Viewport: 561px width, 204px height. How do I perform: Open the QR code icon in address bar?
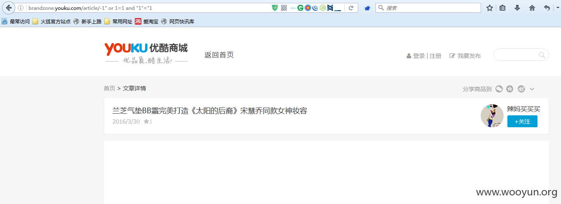pos(284,8)
